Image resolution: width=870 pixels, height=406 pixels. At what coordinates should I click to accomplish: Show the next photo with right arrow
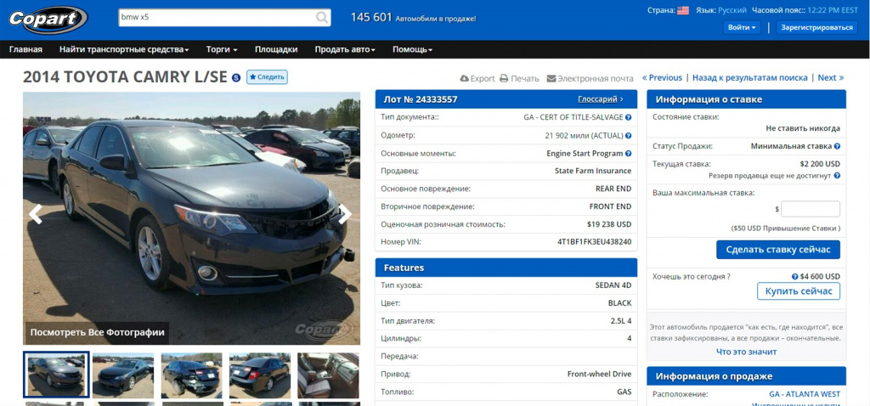pos(345,214)
